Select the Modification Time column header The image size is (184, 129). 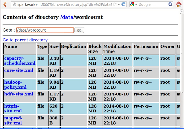(x=118, y=49)
